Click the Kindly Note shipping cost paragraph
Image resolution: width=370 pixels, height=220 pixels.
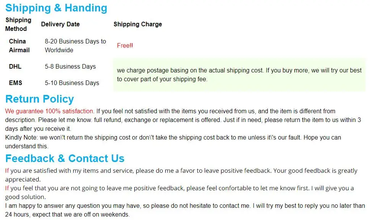coord(173,142)
